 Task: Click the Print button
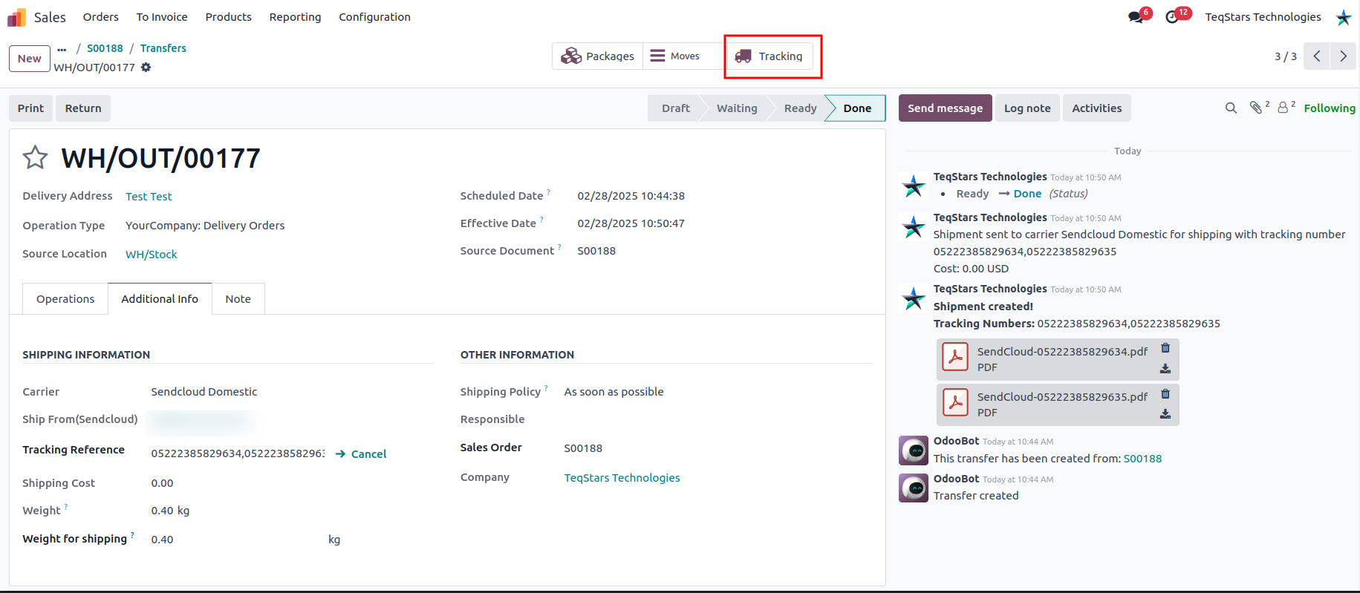pyautogui.click(x=31, y=108)
